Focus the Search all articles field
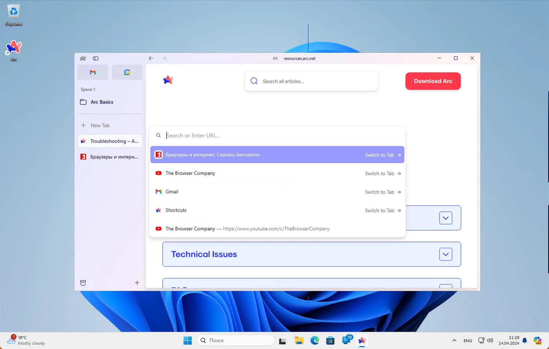Image resolution: width=549 pixels, height=349 pixels. tap(311, 81)
